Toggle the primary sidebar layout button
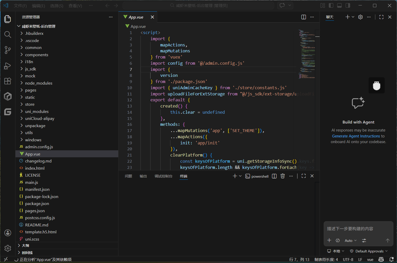397x263 pixels. click(331, 5)
